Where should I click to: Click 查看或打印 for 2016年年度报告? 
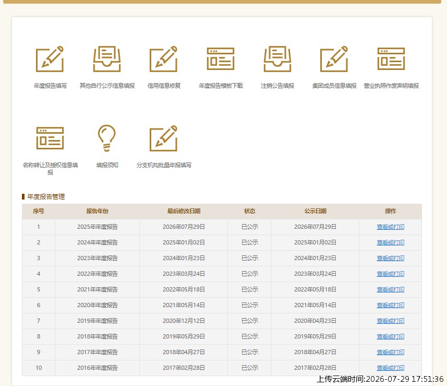point(390,368)
